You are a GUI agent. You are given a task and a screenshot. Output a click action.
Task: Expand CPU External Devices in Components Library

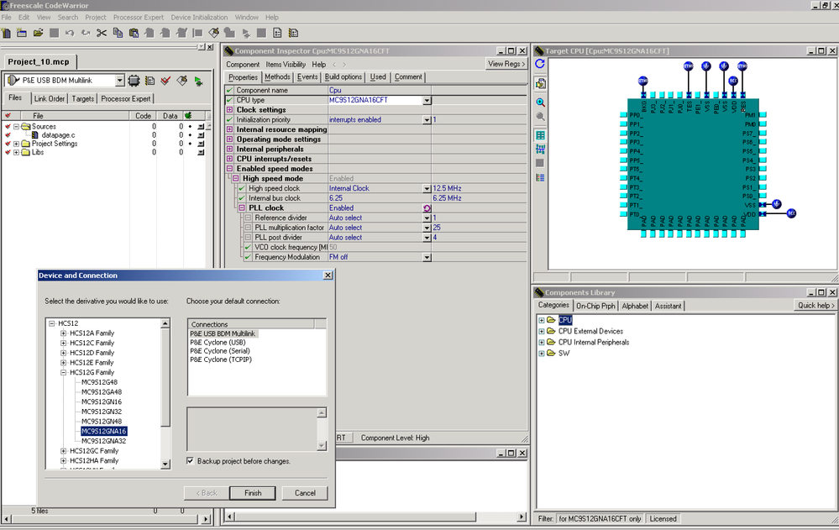click(542, 332)
